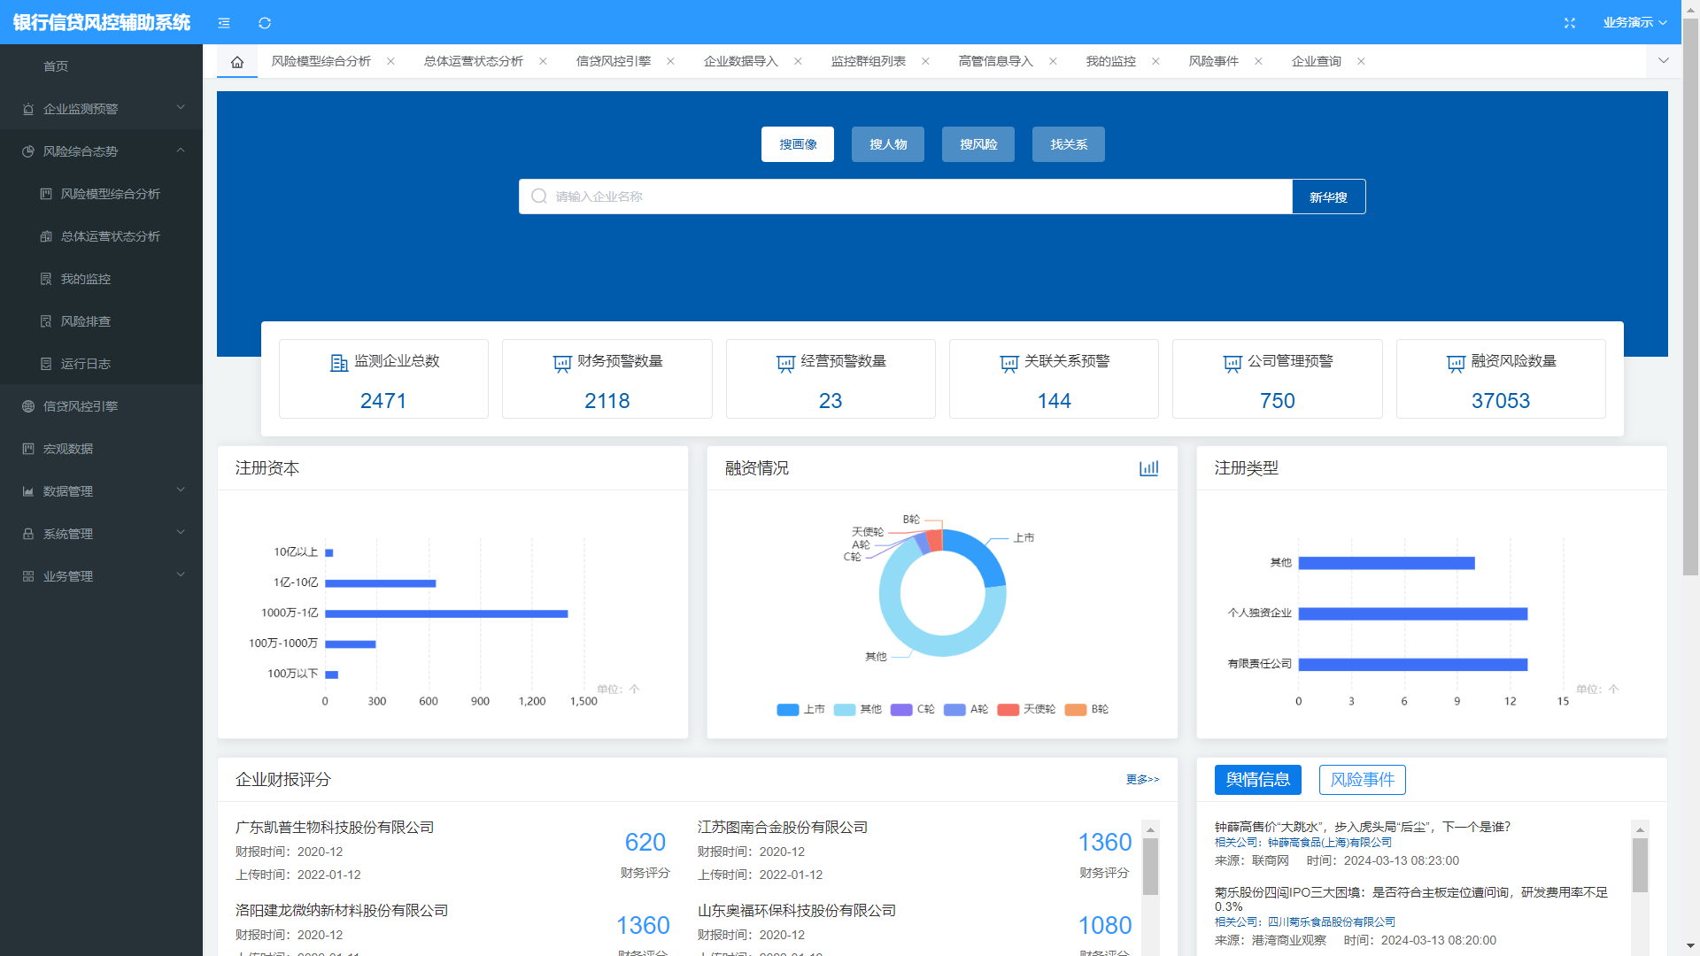Close the 企业查询 tab

point(1361,62)
